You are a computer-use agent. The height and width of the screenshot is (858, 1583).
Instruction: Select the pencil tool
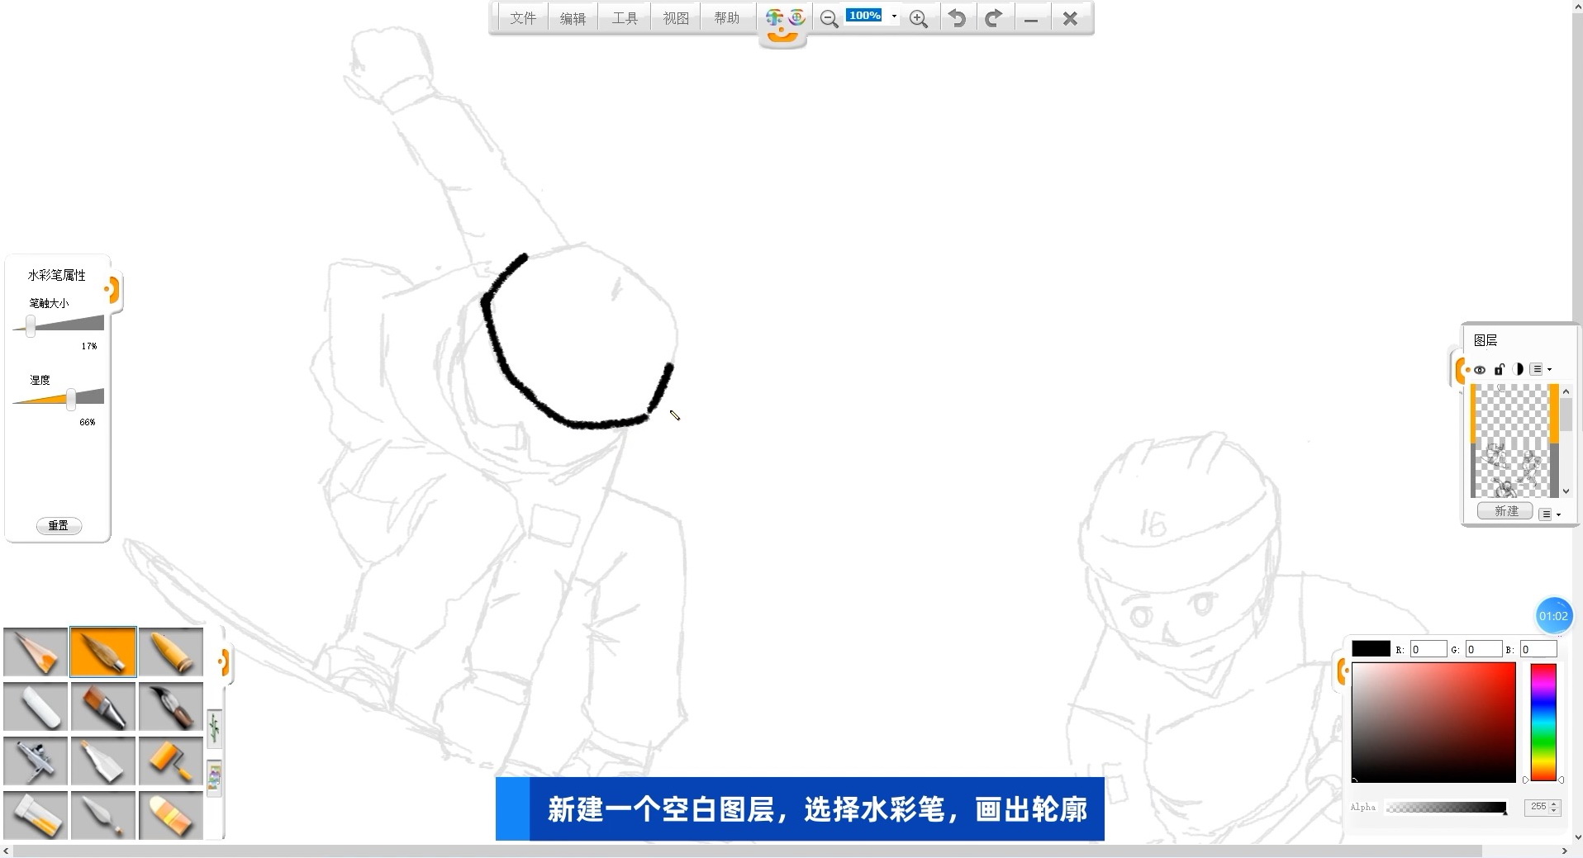(x=36, y=652)
